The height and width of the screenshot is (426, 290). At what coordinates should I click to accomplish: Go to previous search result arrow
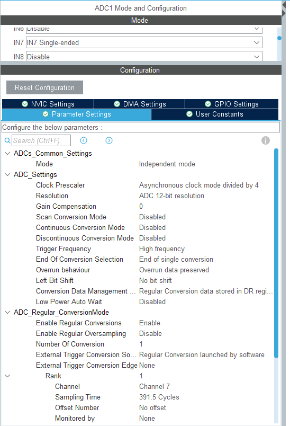84,140
